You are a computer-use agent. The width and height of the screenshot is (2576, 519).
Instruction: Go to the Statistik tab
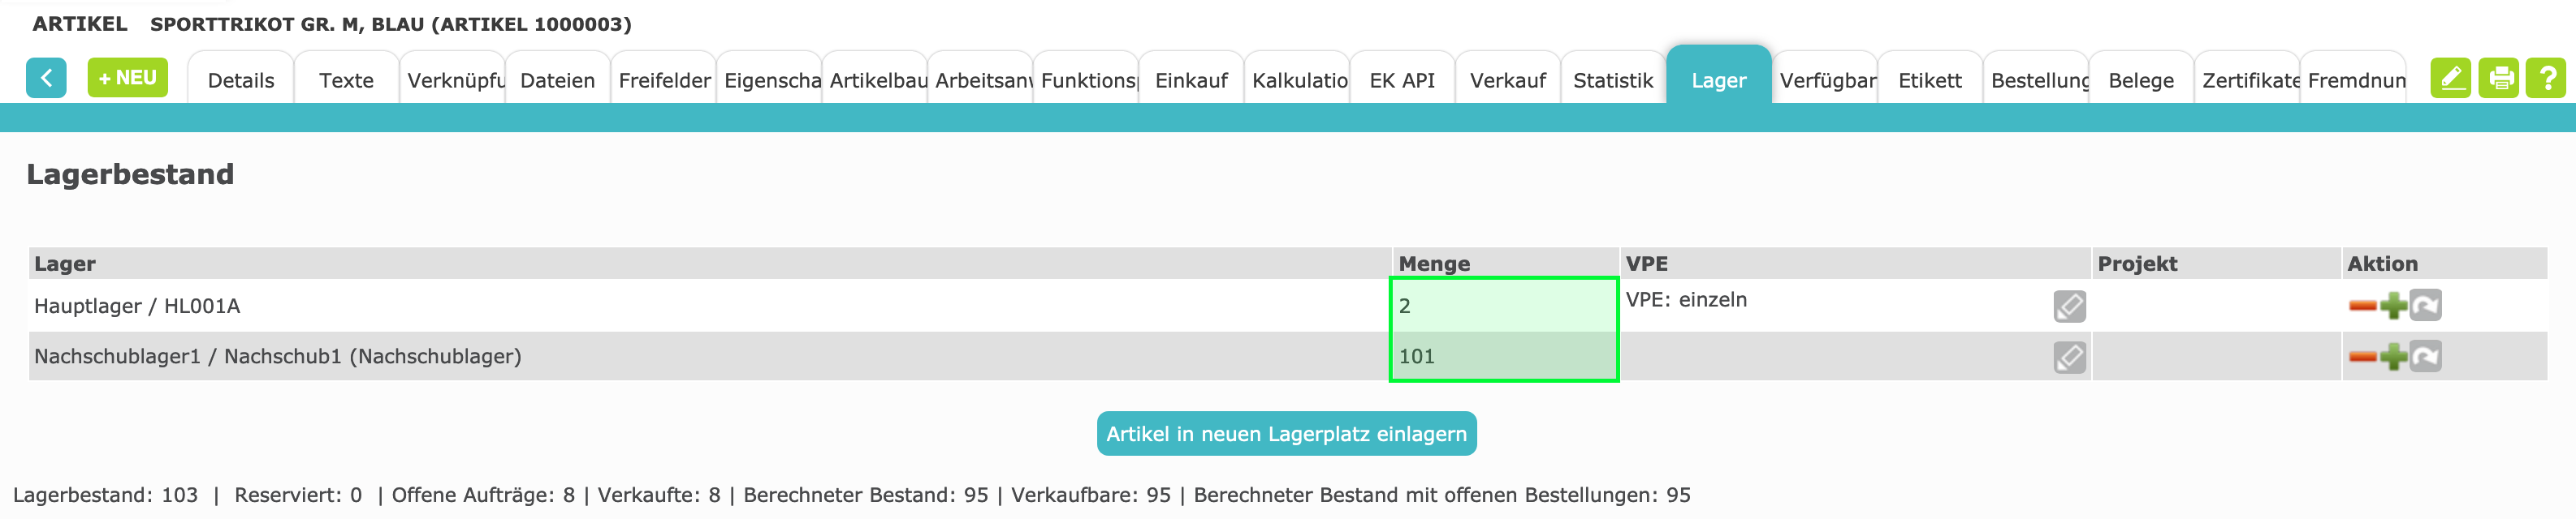tap(1612, 81)
